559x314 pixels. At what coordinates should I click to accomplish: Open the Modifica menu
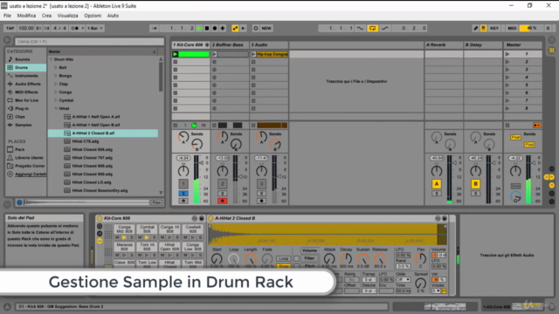click(x=26, y=16)
